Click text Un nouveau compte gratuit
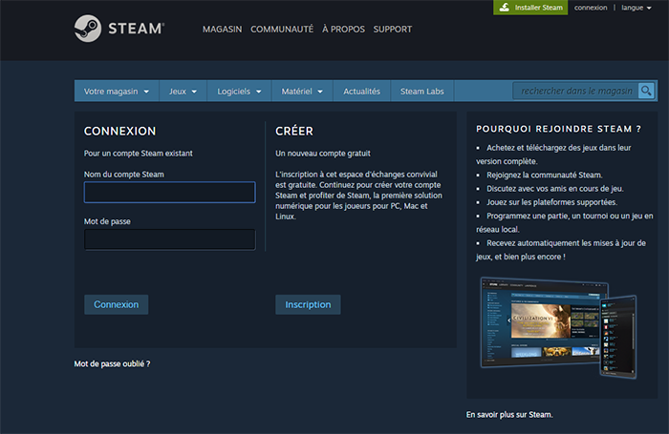This screenshot has height=434, width=669. (323, 154)
